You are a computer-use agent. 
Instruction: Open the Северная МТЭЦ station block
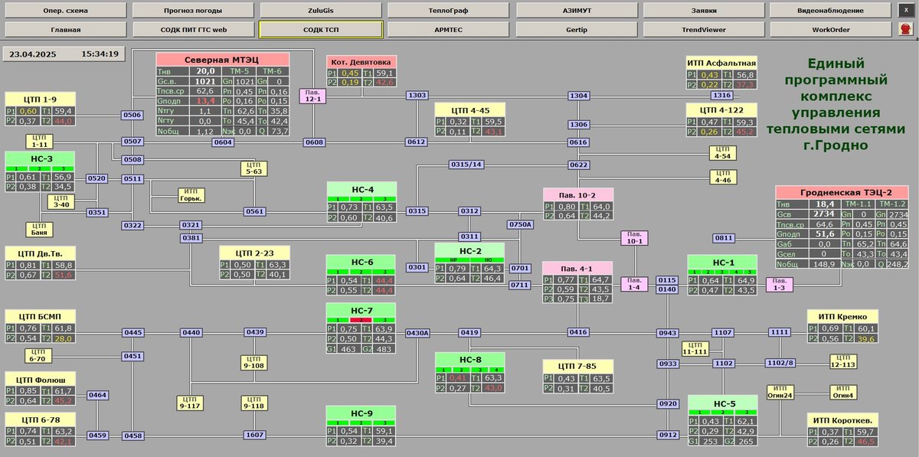222,60
